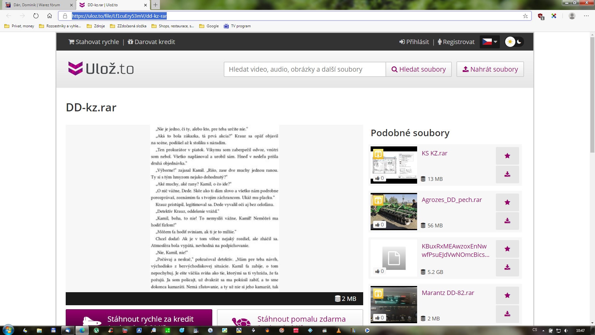This screenshot has height=335, width=595.
Task: Click the Hledat soubory button
Action: (x=419, y=69)
